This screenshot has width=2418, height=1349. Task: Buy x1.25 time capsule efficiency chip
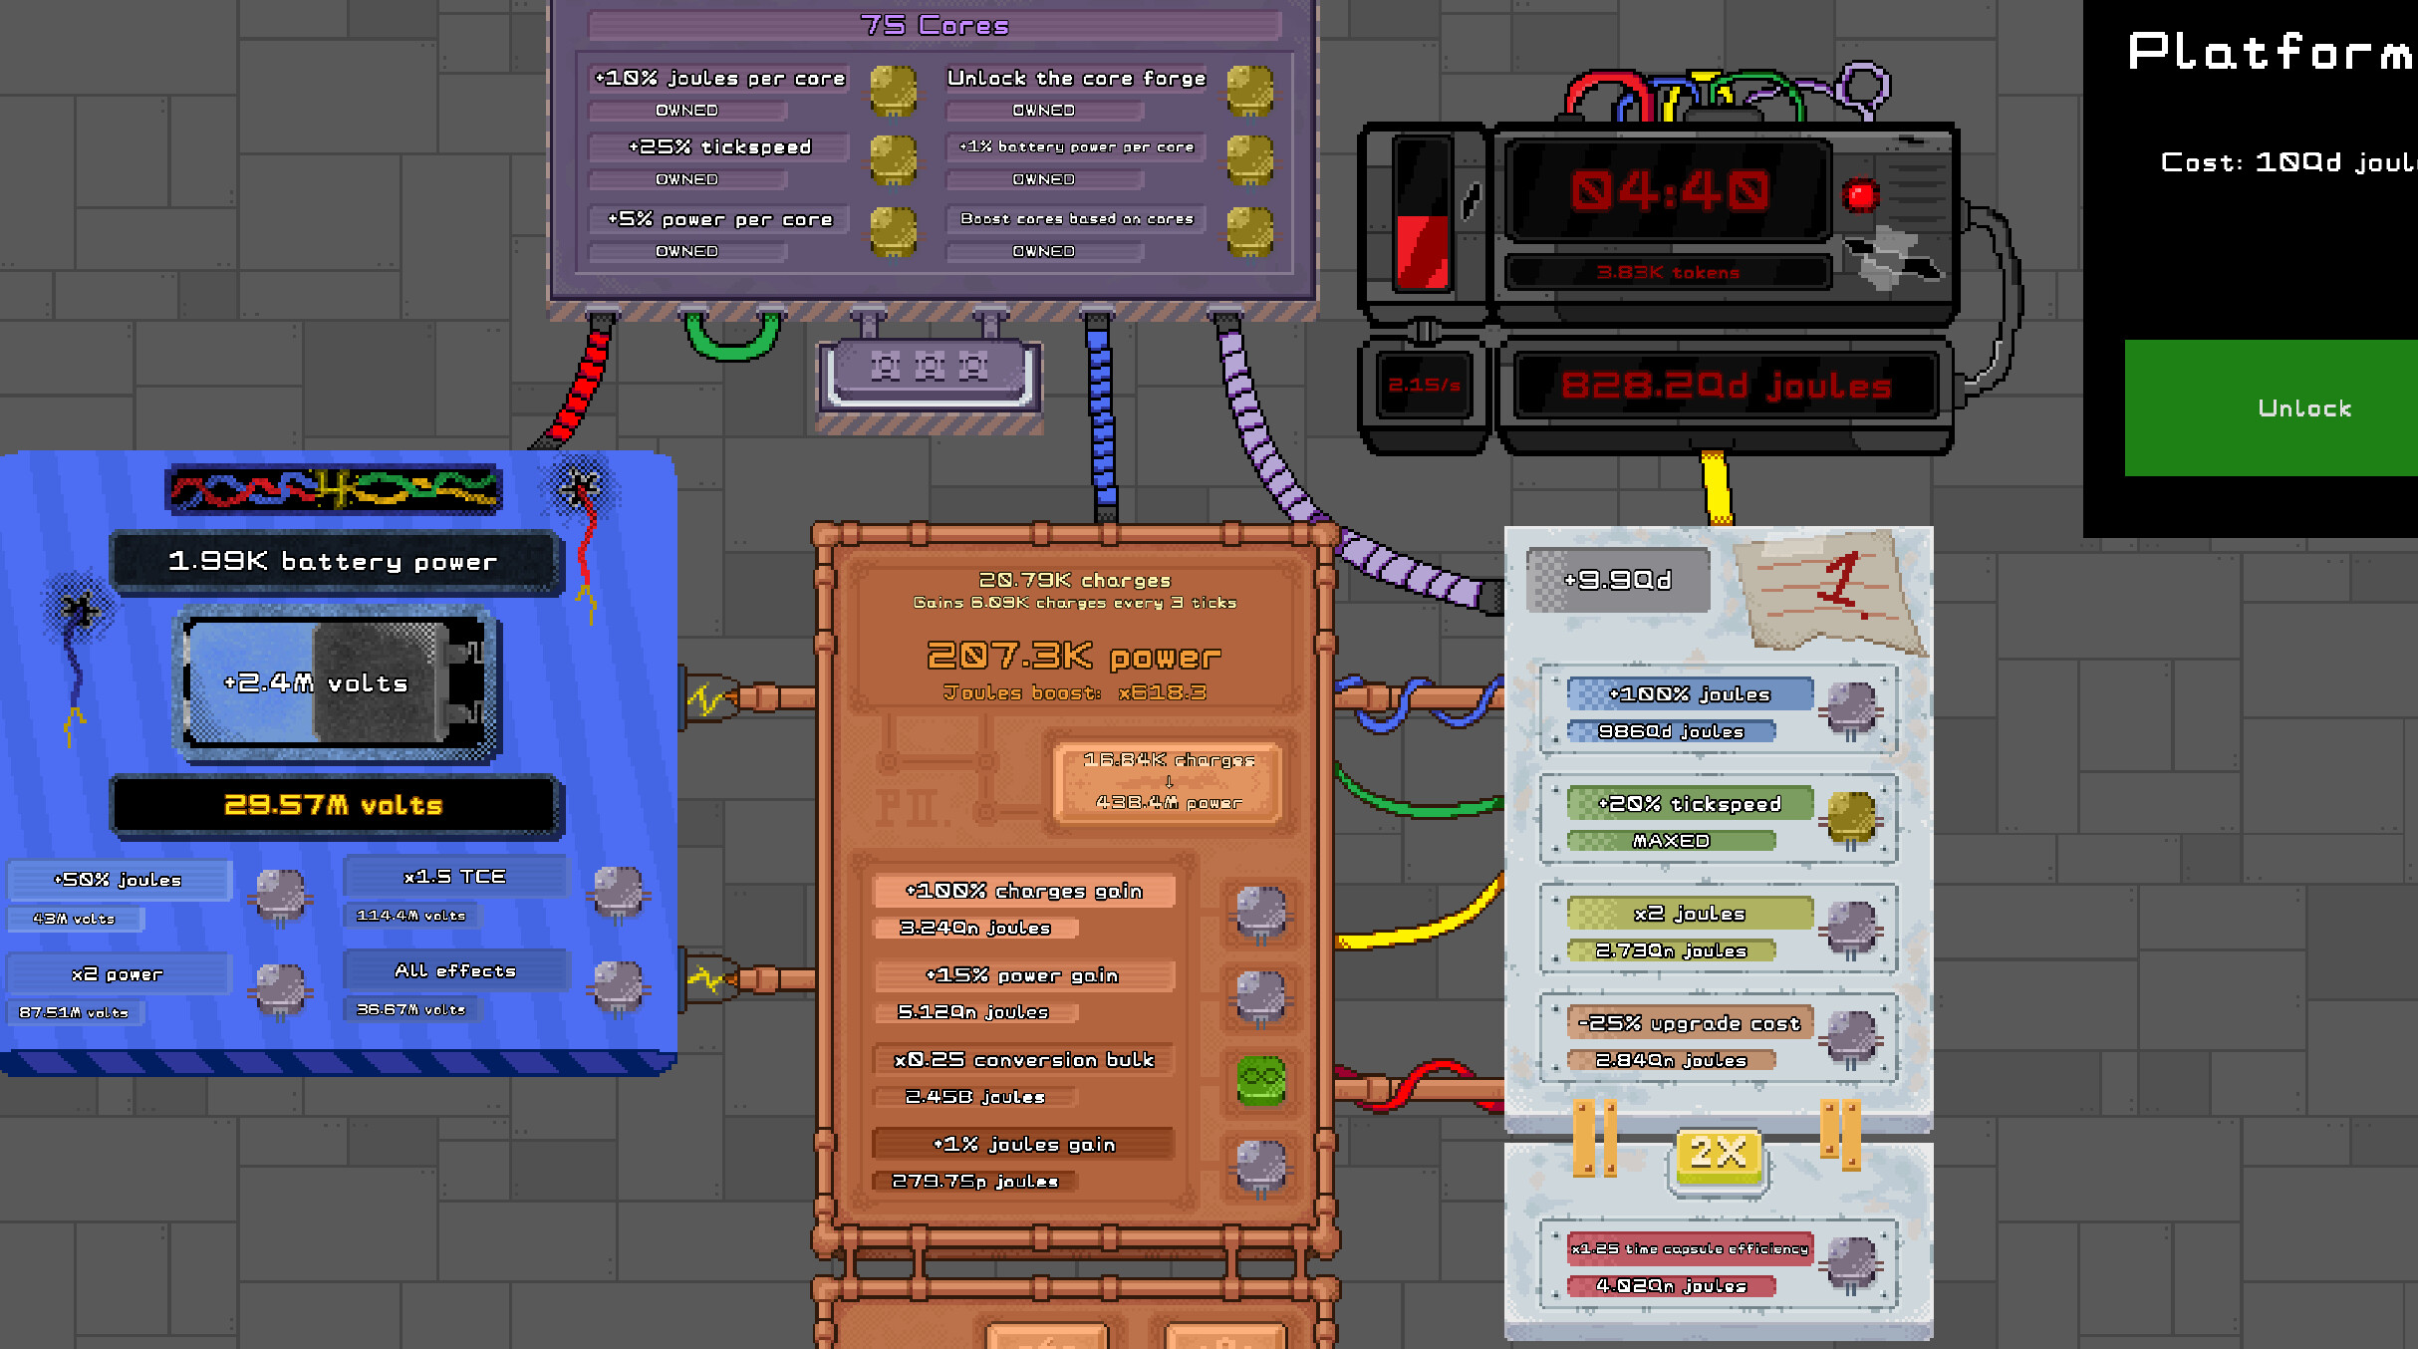(1853, 1265)
